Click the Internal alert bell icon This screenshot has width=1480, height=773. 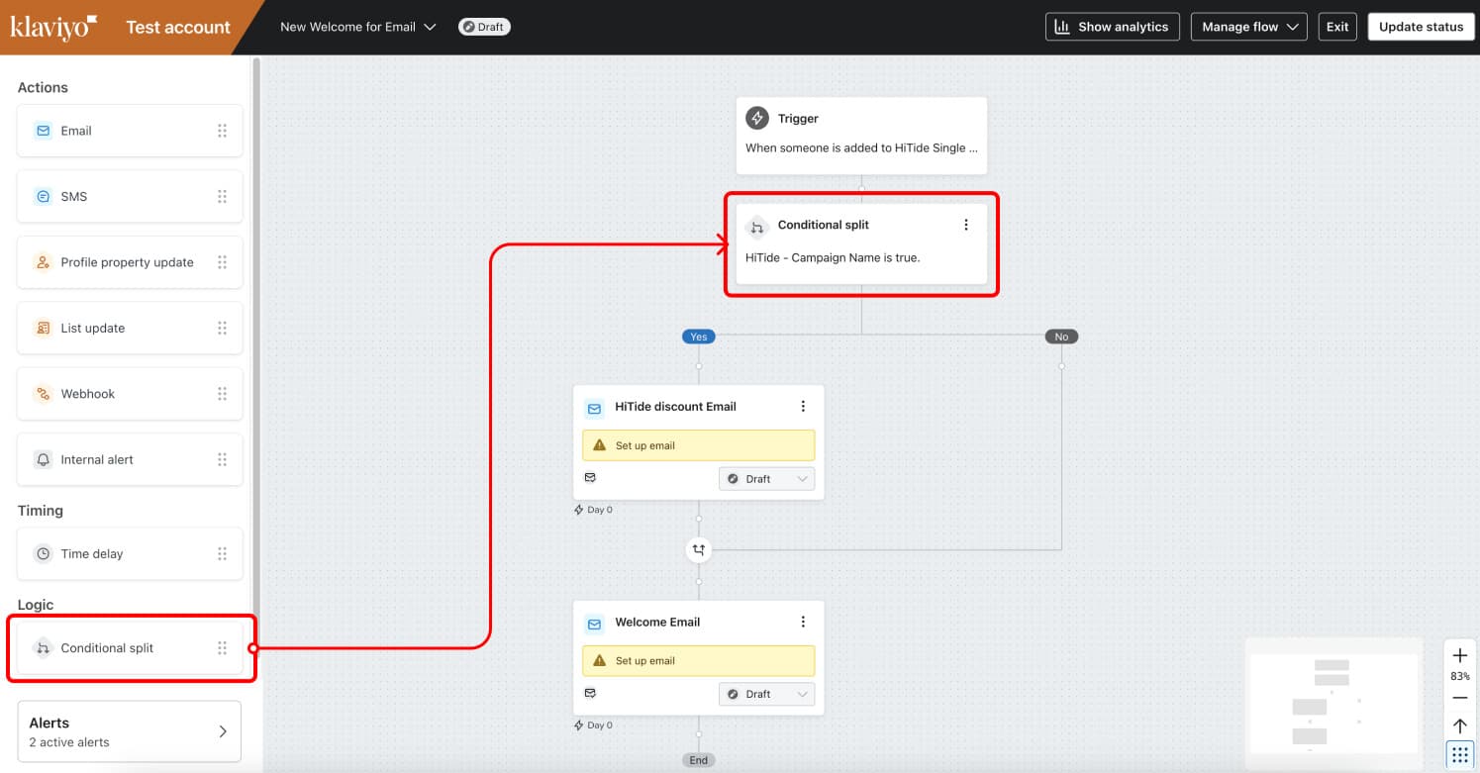coord(43,460)
